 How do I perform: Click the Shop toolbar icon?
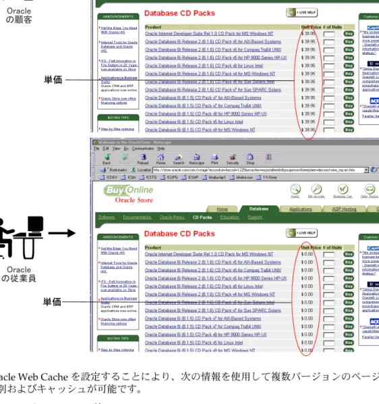tap(250, 157)
